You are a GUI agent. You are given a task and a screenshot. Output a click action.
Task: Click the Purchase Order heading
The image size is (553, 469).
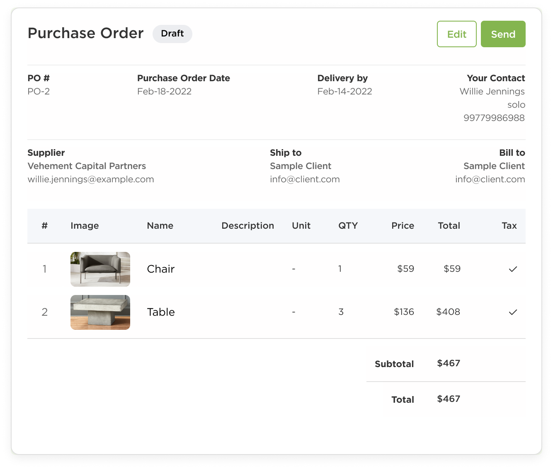point(85,33)
